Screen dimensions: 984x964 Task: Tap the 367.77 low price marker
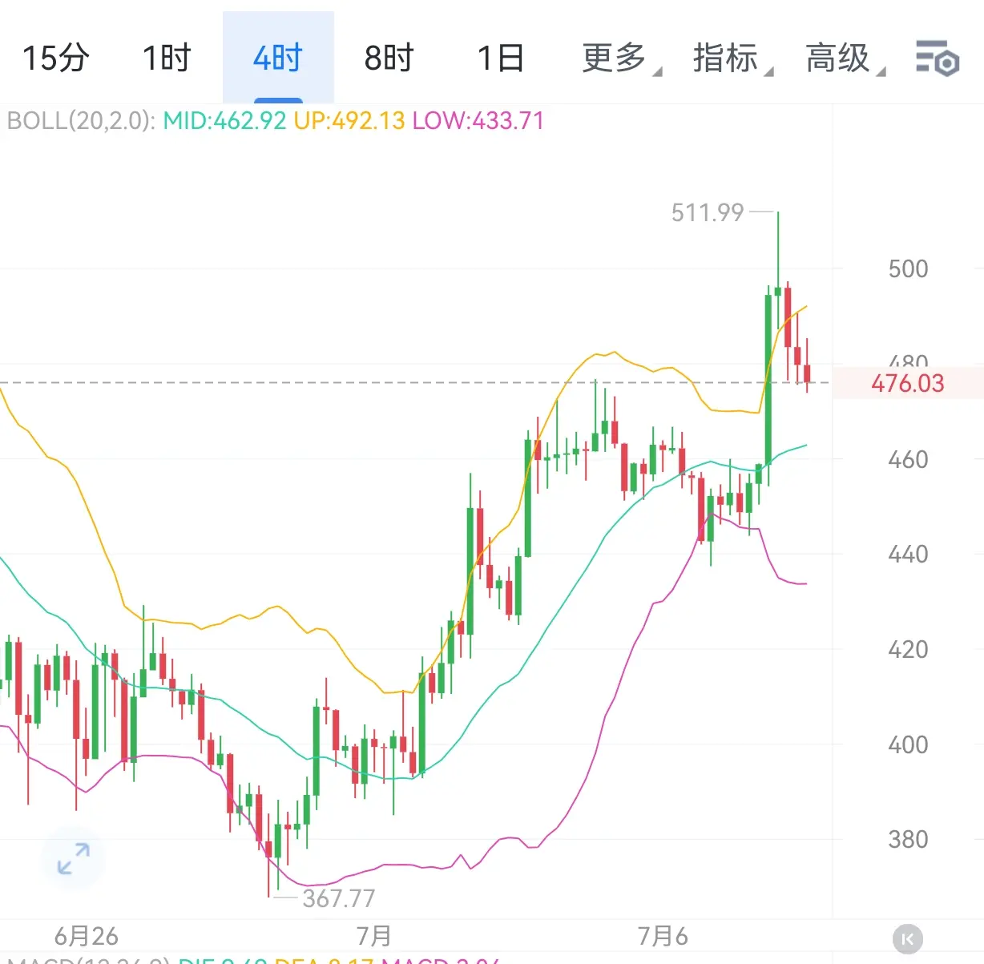tap(338, 898)
